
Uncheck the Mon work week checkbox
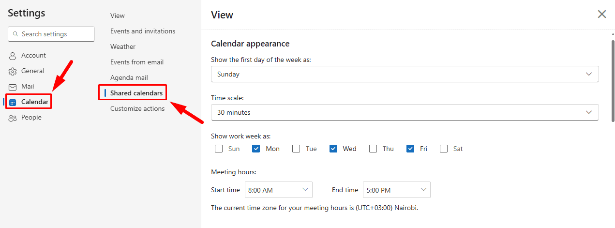click(256, 149)
